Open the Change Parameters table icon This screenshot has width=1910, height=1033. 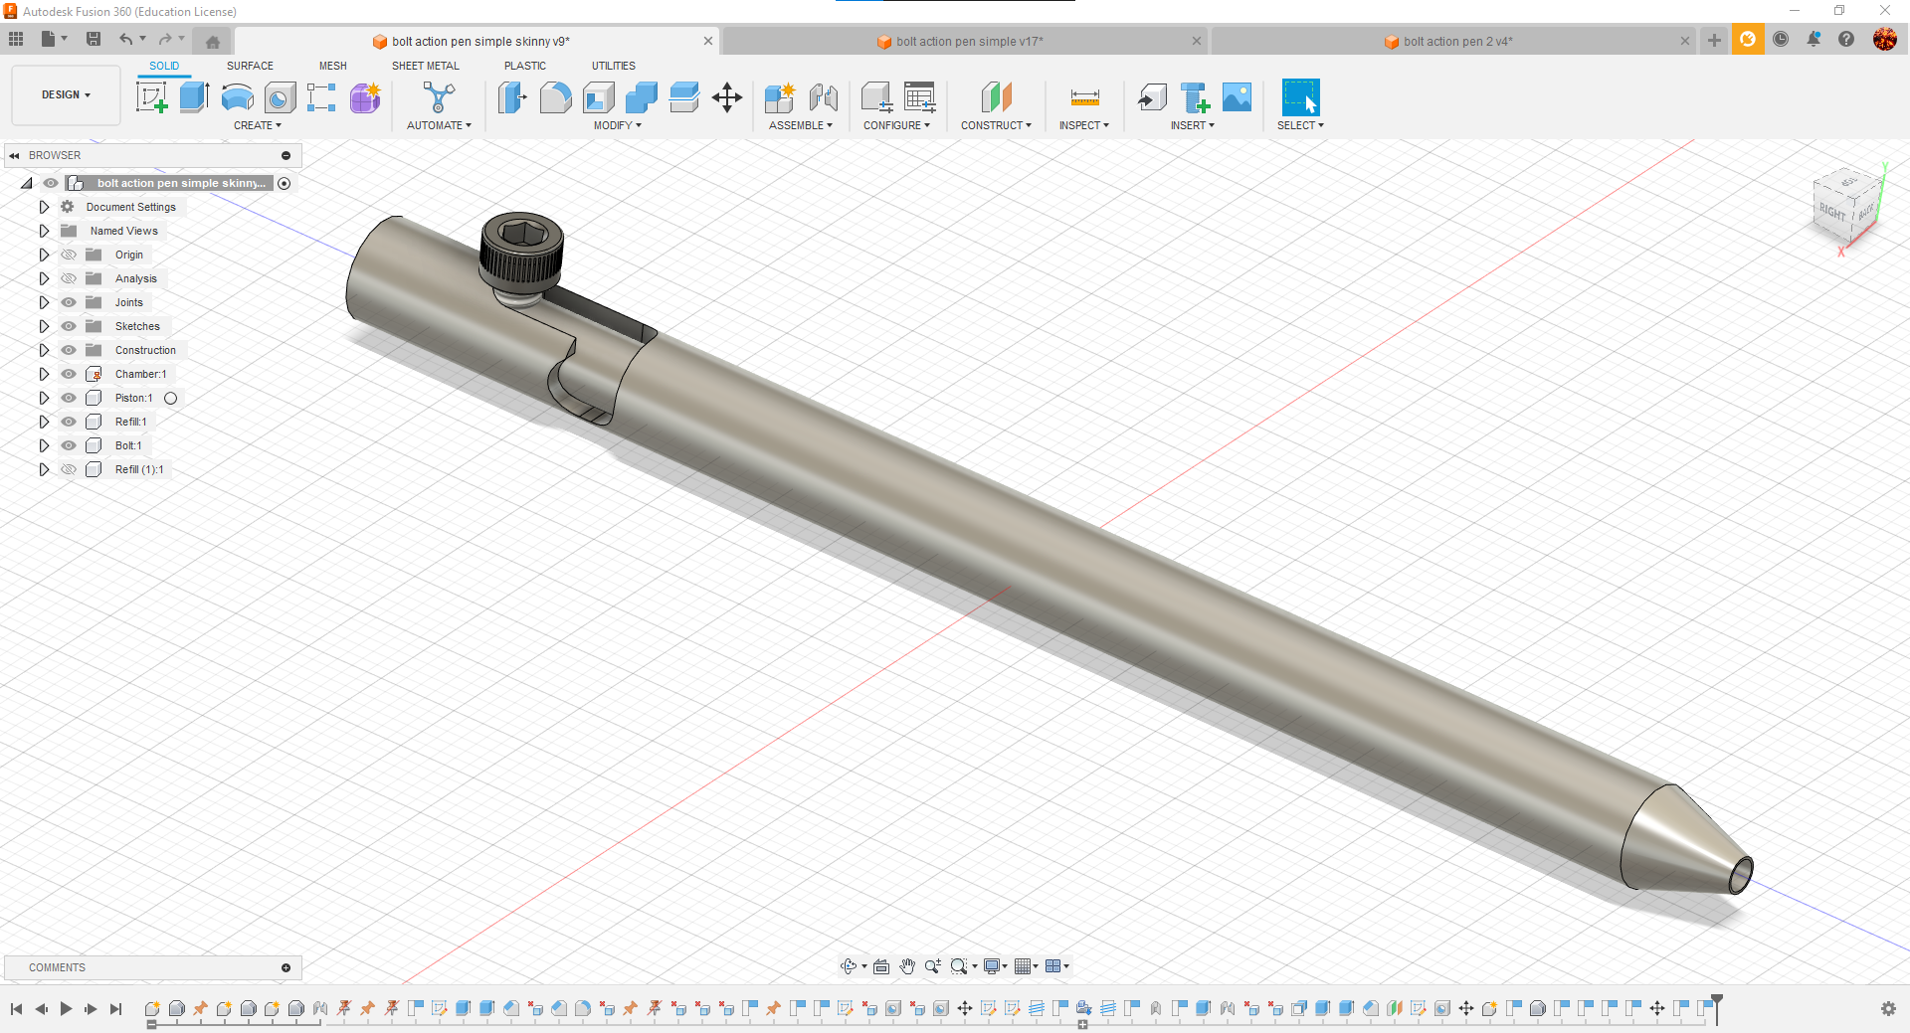(x=919, y=97)
